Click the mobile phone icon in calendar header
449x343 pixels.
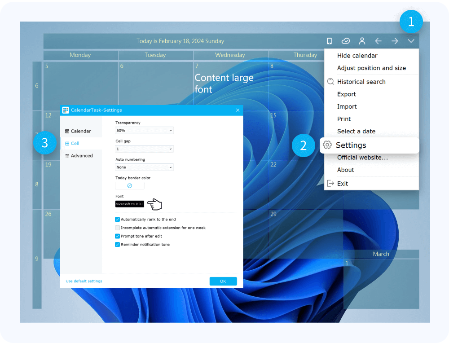(x=329, y=41)
